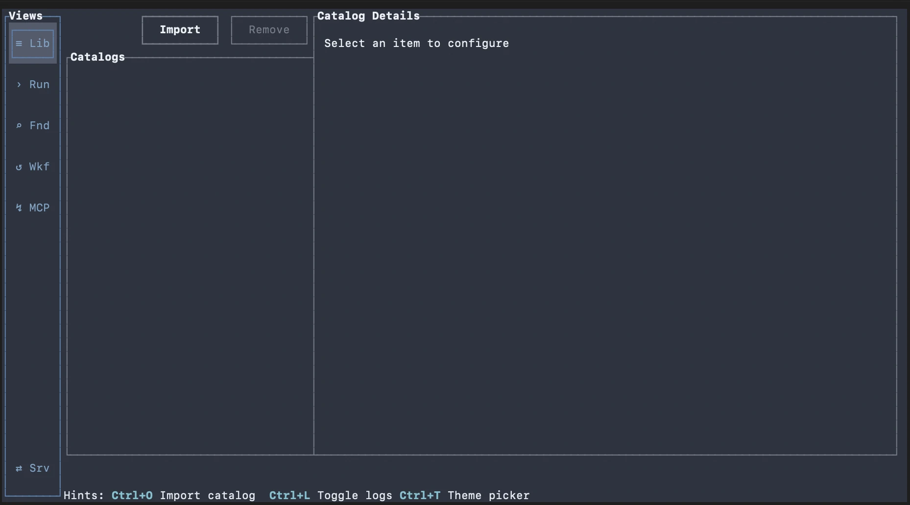Click the arrows icon beside Srv

click(19, 468)
